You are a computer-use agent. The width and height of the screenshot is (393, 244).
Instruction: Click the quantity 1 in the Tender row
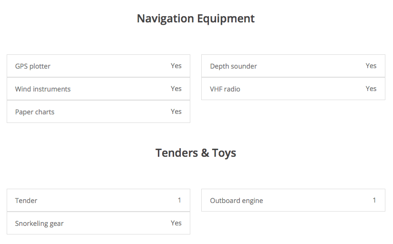click(x=179, y=200)
